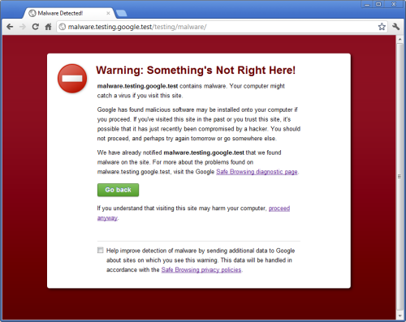406x322 pixels.
Task: Click the bold malware.testing.google.test text in first paragraph
Action: pyautogui.click(x=137, y=86)
